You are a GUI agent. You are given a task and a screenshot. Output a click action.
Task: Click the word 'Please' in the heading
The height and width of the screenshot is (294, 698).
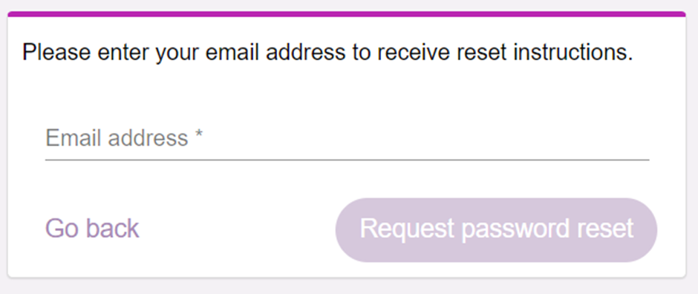tap(56, 52)
